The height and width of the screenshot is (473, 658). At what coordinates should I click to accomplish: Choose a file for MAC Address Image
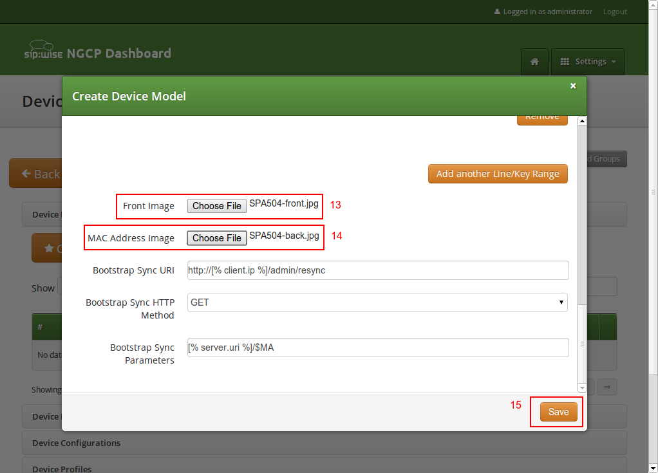point(217,238)
